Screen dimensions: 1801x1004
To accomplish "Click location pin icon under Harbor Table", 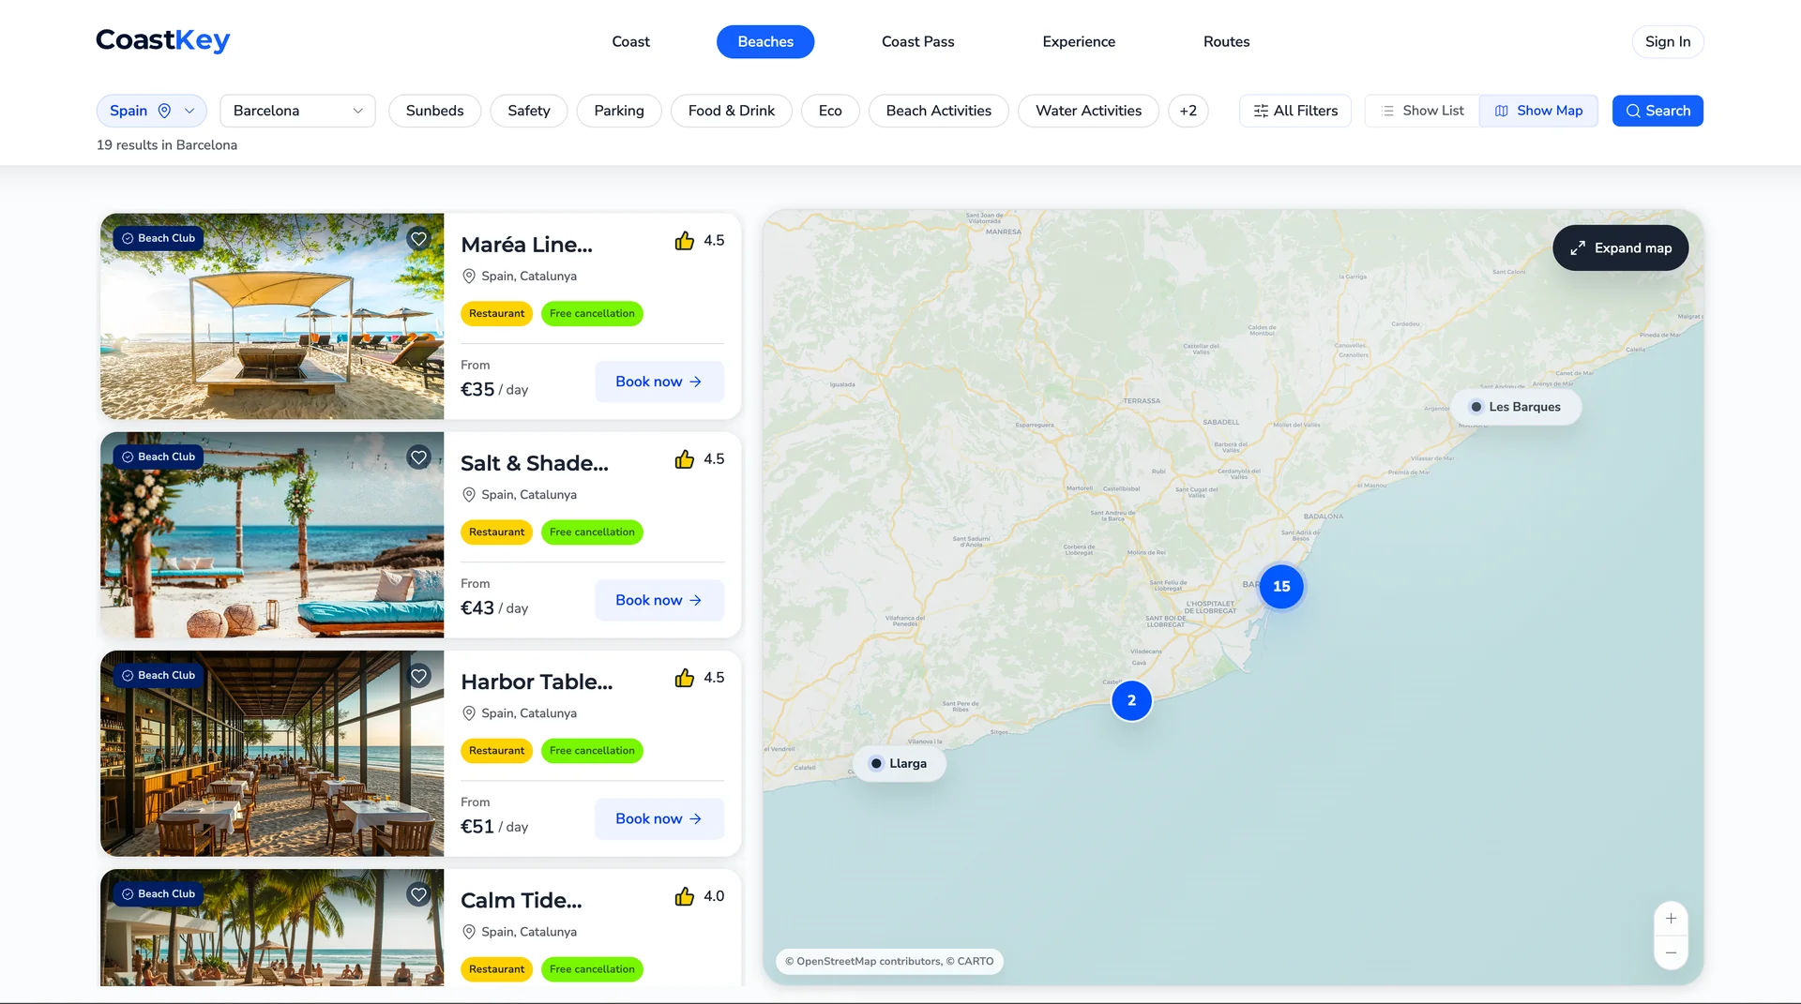I will coord(469,713).
